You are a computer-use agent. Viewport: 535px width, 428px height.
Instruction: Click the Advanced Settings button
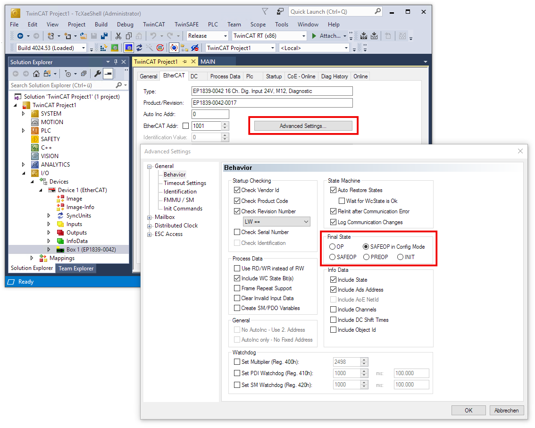[303, 126]
